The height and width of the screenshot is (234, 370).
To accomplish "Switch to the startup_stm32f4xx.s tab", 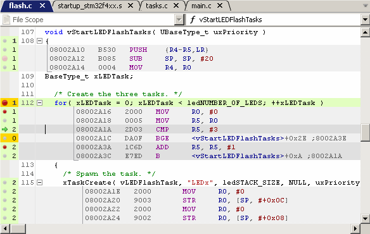I will click(x=90, y=6).
